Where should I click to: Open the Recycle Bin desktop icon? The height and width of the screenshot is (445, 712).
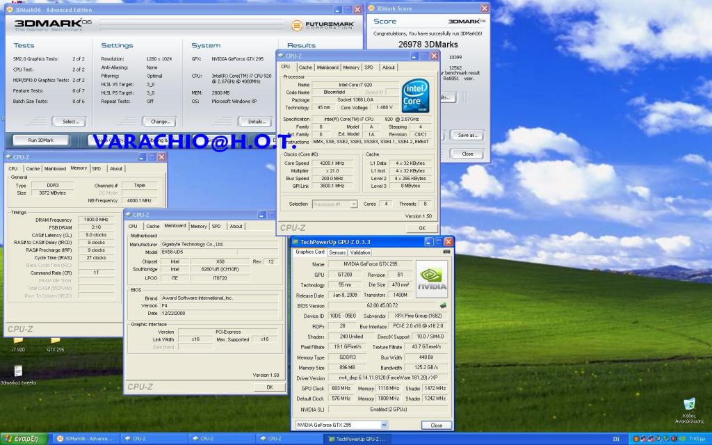689,410
